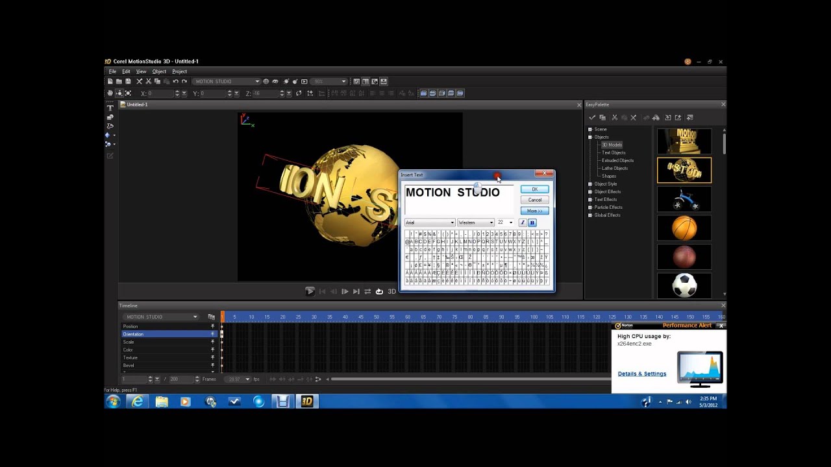Toggle the Loop playback icon
Viewport: 831px width, 467px height.
coord(379,291)
